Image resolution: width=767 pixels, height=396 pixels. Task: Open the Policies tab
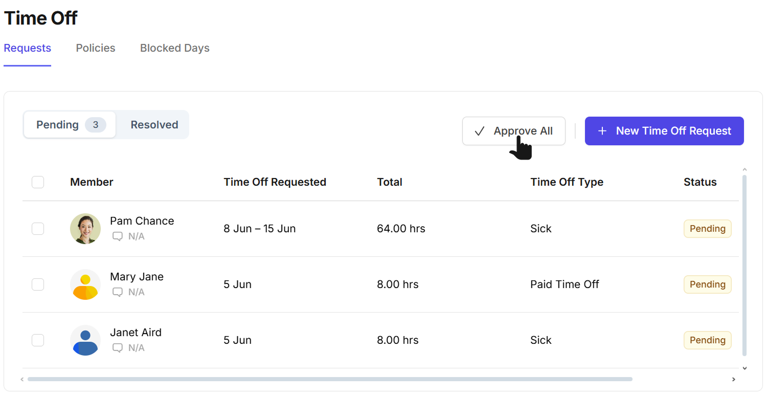pos(96,48)
